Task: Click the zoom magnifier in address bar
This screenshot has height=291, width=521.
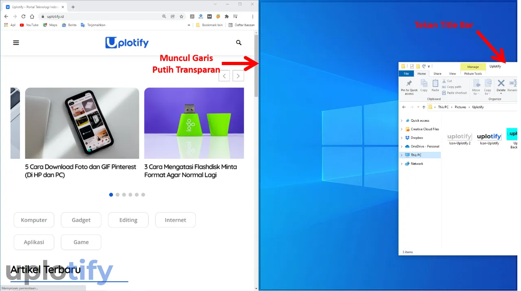Action: point(164,17)
